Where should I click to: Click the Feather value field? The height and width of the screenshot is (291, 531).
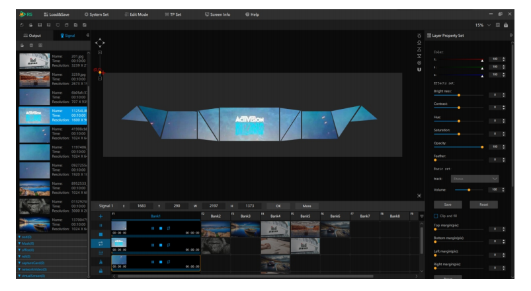(495, 160)
